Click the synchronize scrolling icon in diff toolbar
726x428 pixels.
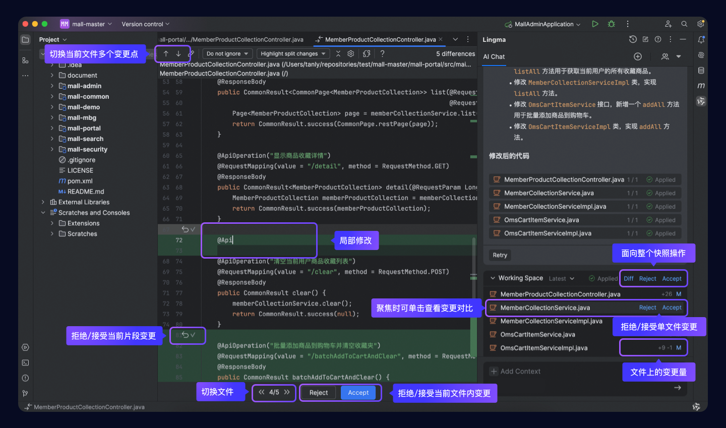(367, 53)
